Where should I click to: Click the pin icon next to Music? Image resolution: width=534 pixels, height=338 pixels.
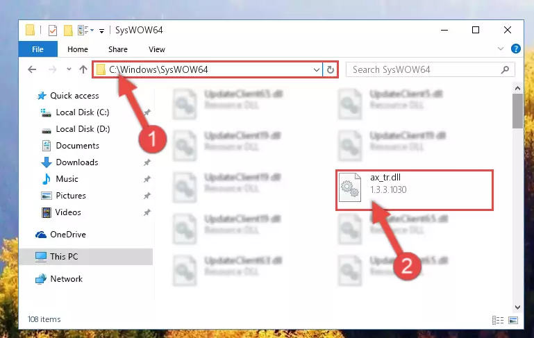point(147,179)
